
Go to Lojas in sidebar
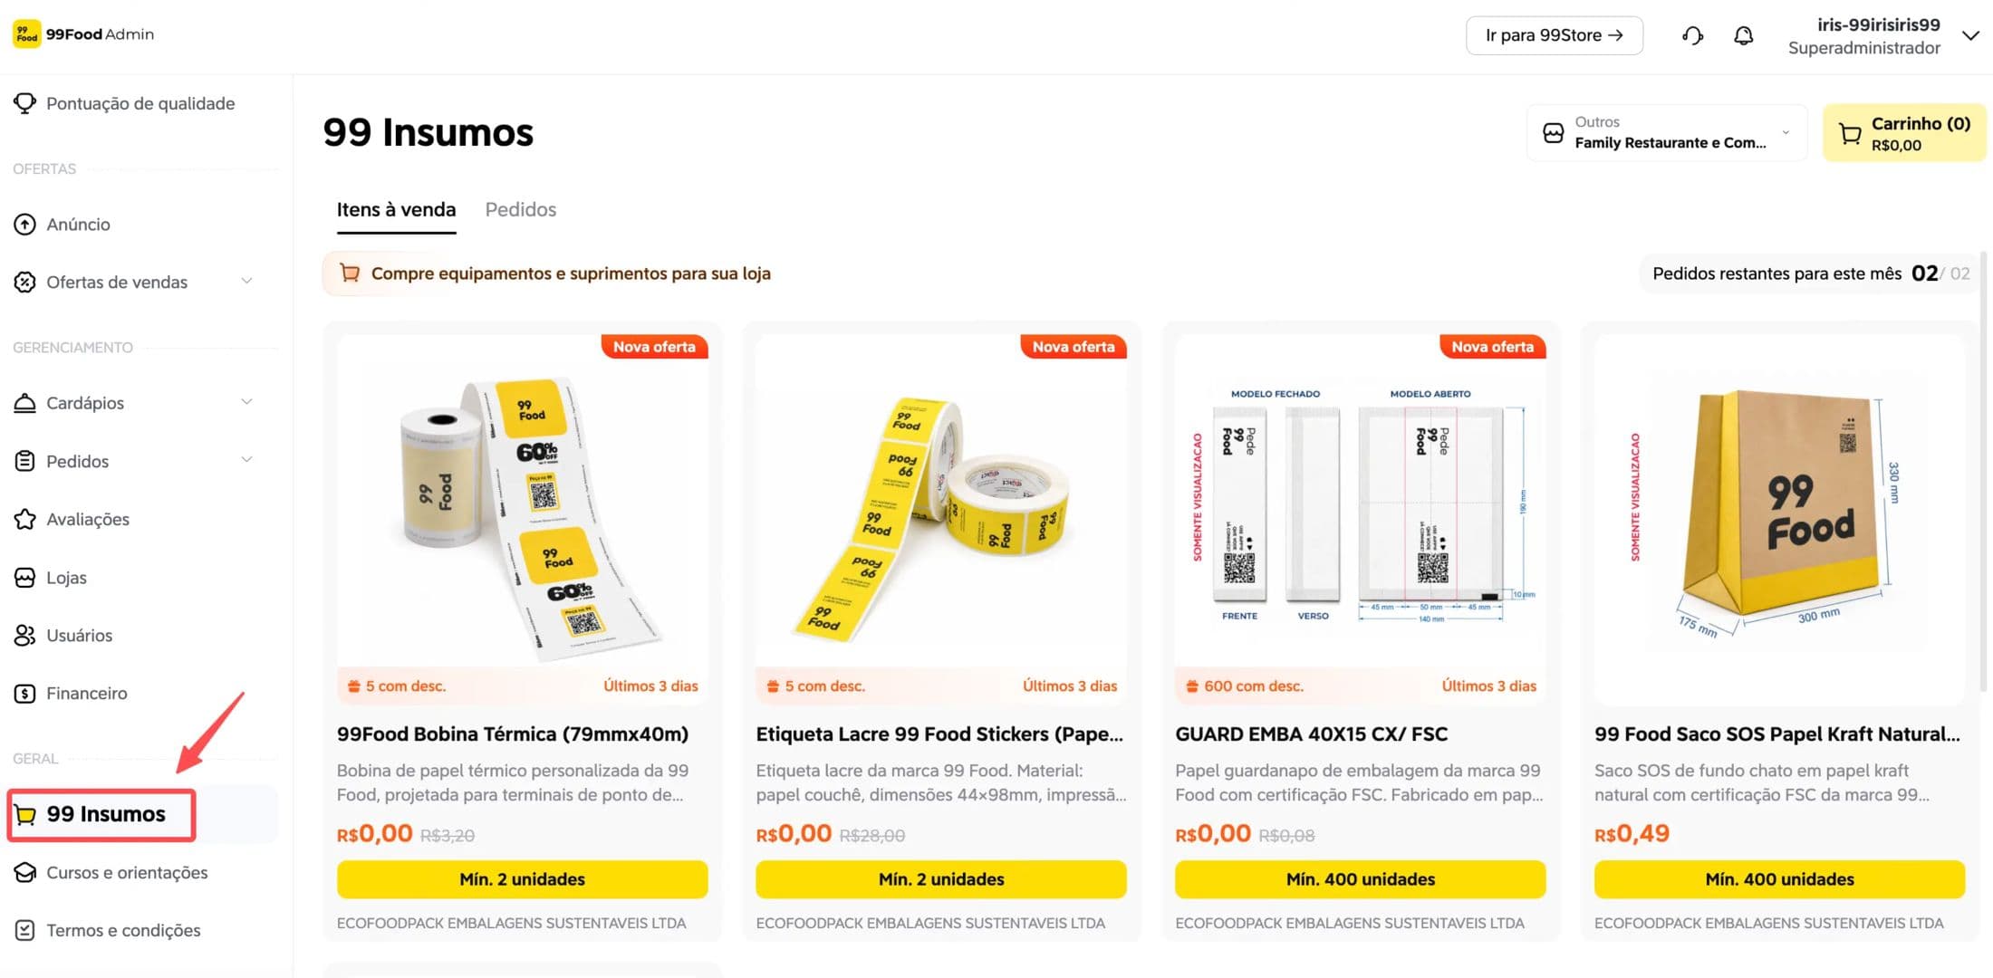click(x=66, y=578)
